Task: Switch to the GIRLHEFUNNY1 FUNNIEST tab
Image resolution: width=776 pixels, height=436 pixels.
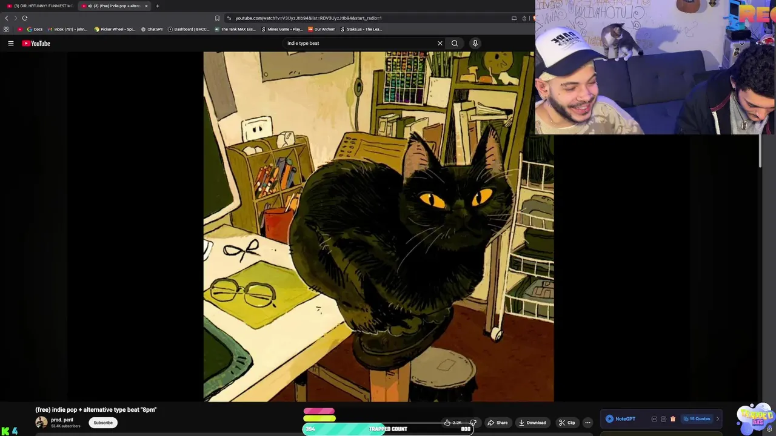Action: (39, 6)
